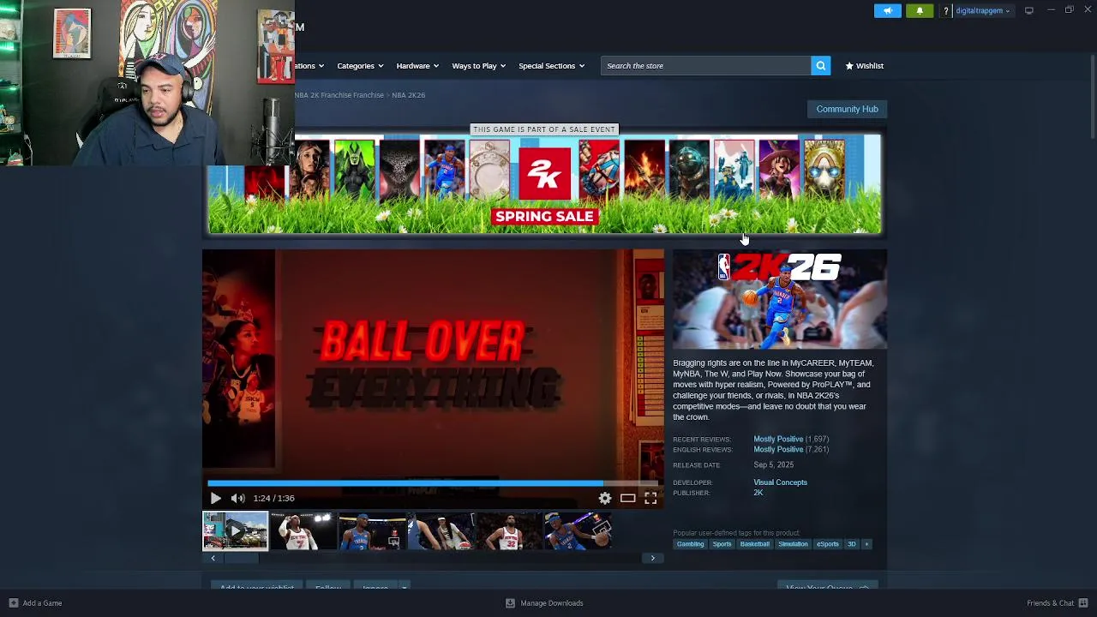Select the last dunking player thumbnail
The height and width of the screenshot is (617, 1097).
click(x=577, y=530)
